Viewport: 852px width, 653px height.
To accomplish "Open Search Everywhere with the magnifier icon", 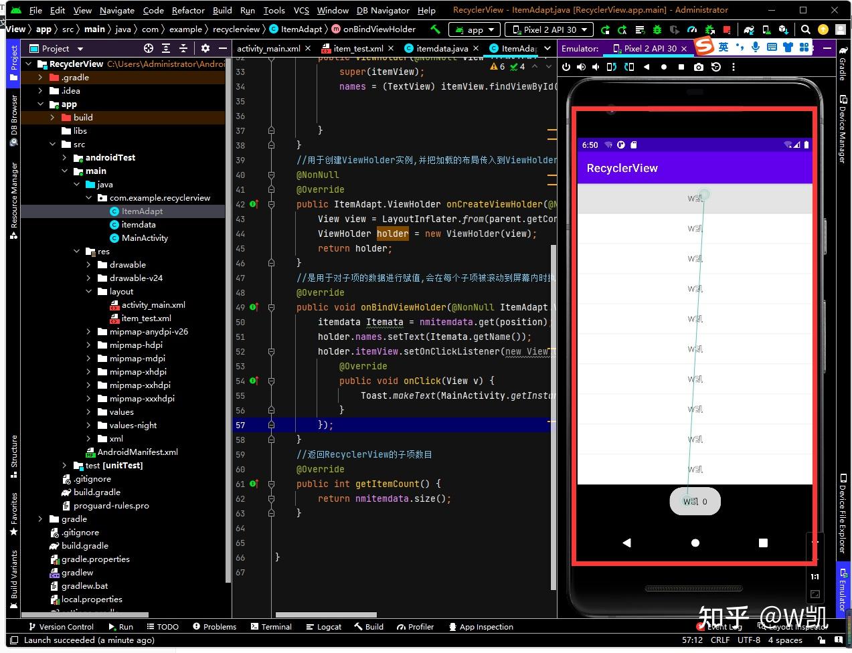I will pos(805,29).
